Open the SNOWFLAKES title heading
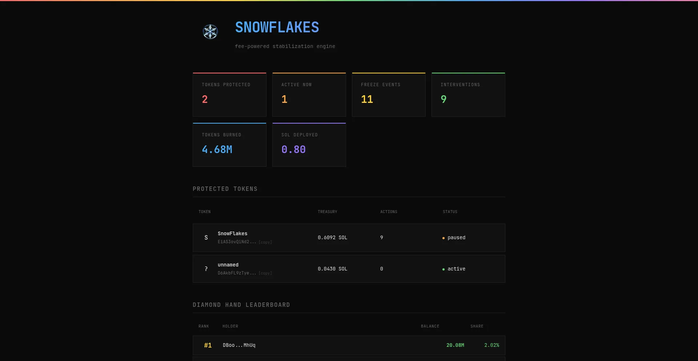698x361 pixels. [x=277, y=28]
